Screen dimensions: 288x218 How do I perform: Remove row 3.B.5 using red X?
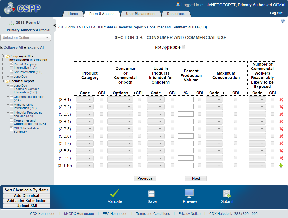click(281, 129)
